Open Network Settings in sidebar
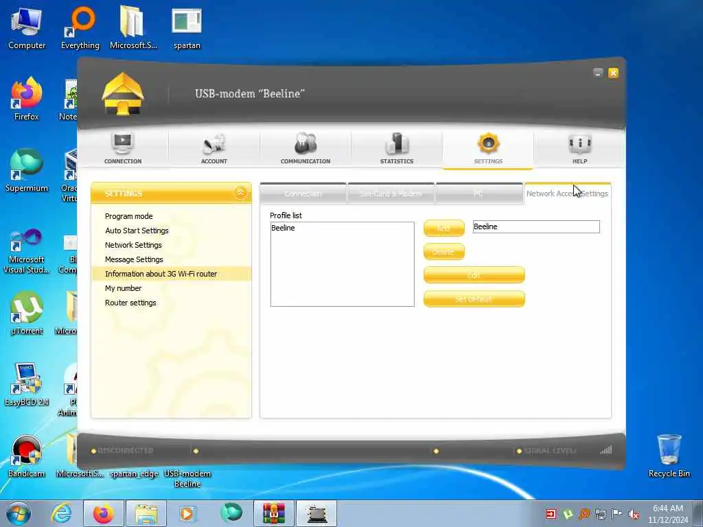Screen dimensions: 703x527 [133, 245]
